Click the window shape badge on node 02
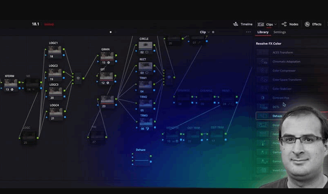 (x=147, y=52)
